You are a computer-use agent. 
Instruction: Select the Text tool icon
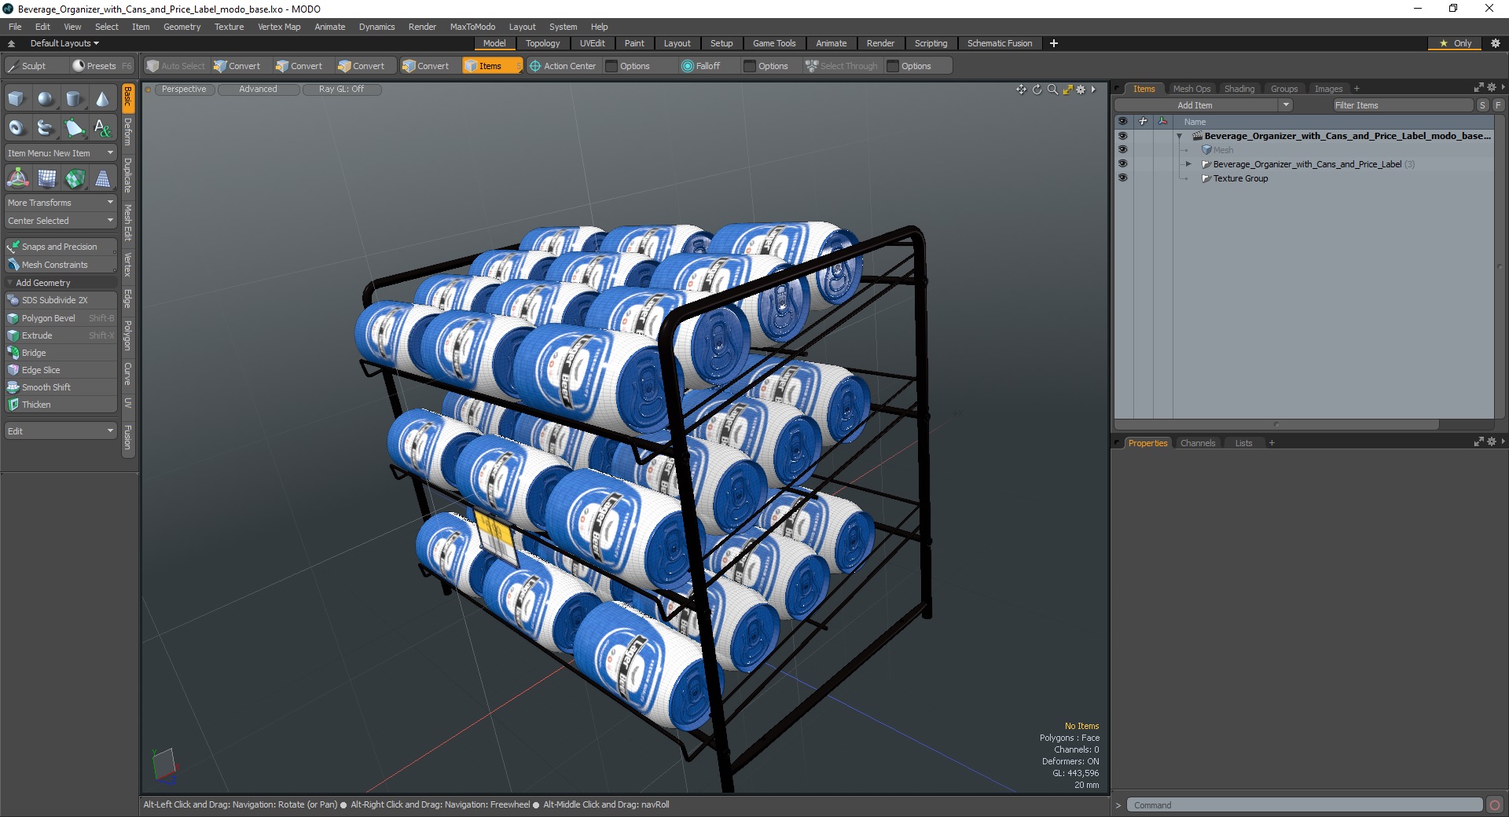(102, 127)
